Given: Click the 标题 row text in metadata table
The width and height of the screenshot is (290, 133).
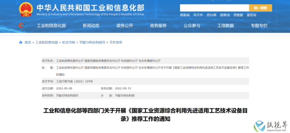Looking at the screenshot, I should 152,71.
